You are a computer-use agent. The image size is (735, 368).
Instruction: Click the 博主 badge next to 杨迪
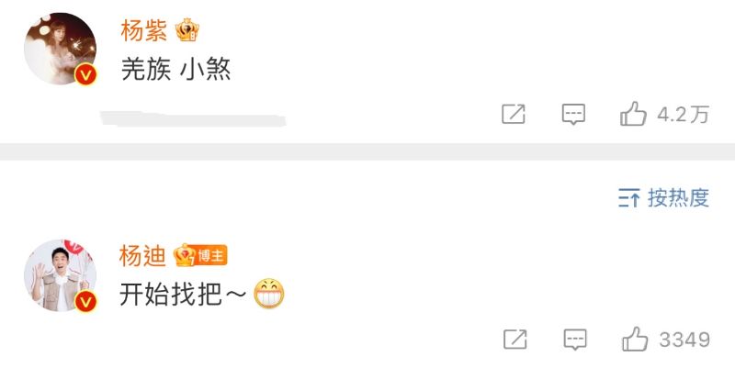coord(211,256)
